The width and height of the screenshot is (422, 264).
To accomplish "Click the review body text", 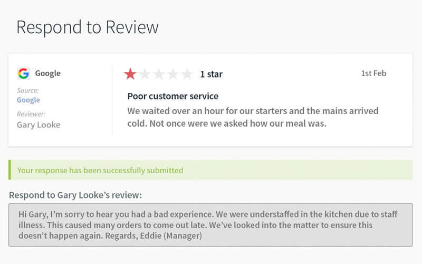I will tap(253, 117).
